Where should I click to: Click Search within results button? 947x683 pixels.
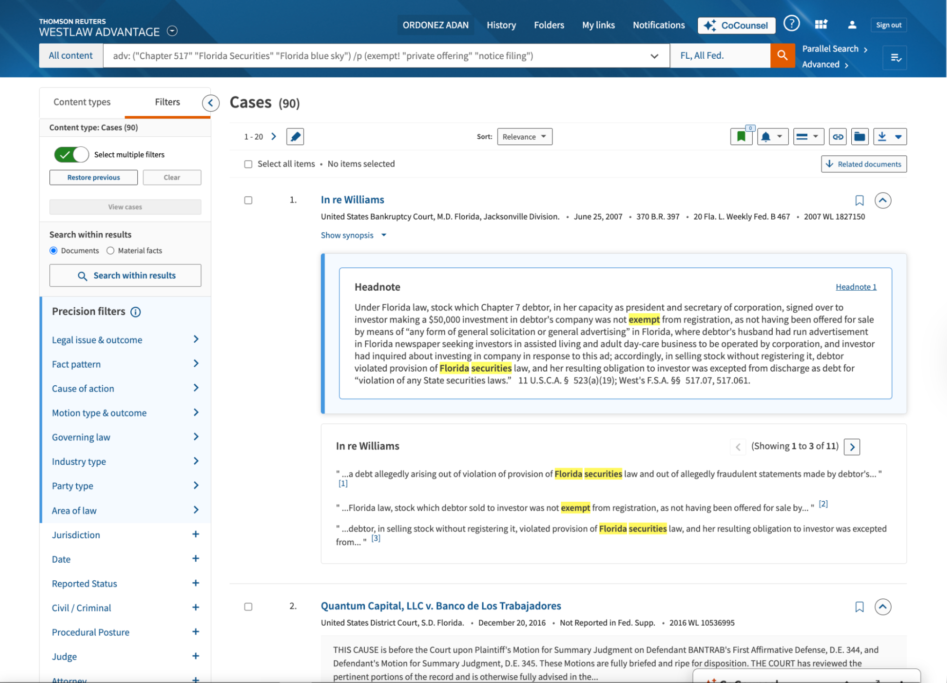[126, 275]
